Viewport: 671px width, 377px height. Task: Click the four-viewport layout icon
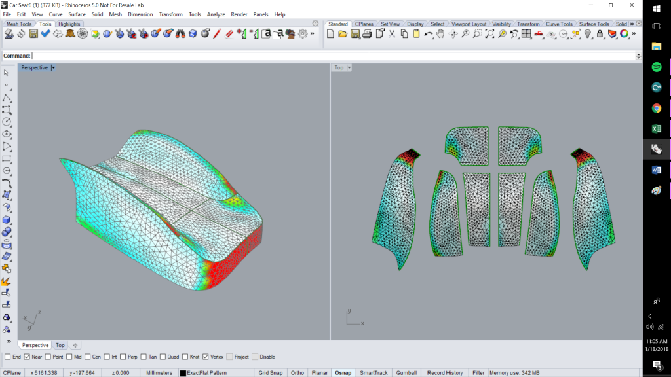click(526, 34)
